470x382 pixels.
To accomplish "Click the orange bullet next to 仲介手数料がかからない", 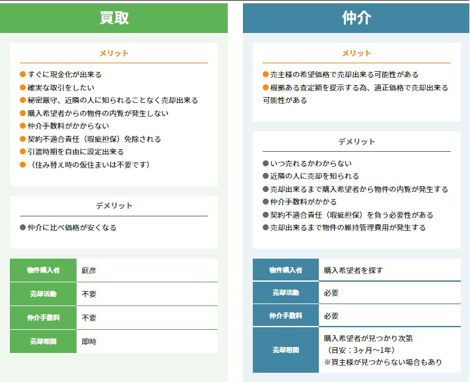I will (23, 126).
